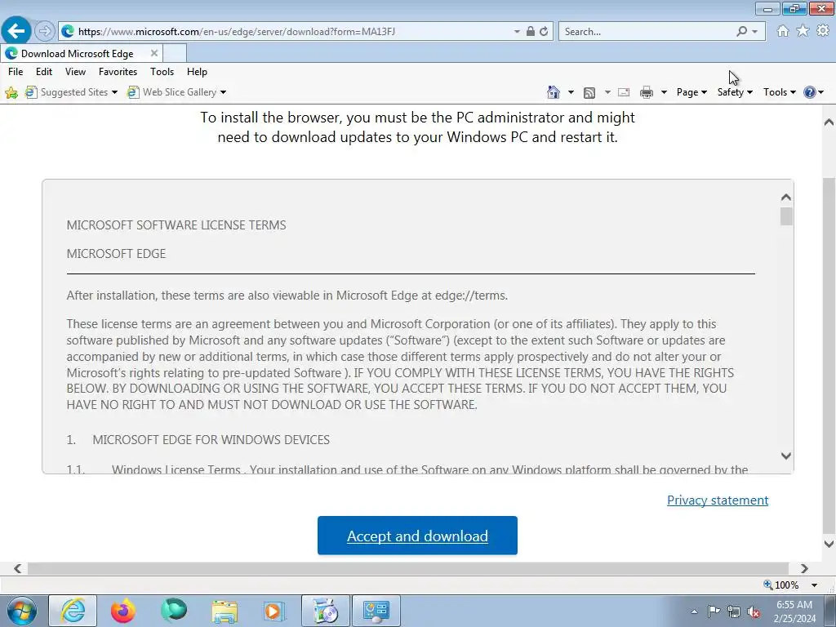Open the Edit menu

point(44,72)
